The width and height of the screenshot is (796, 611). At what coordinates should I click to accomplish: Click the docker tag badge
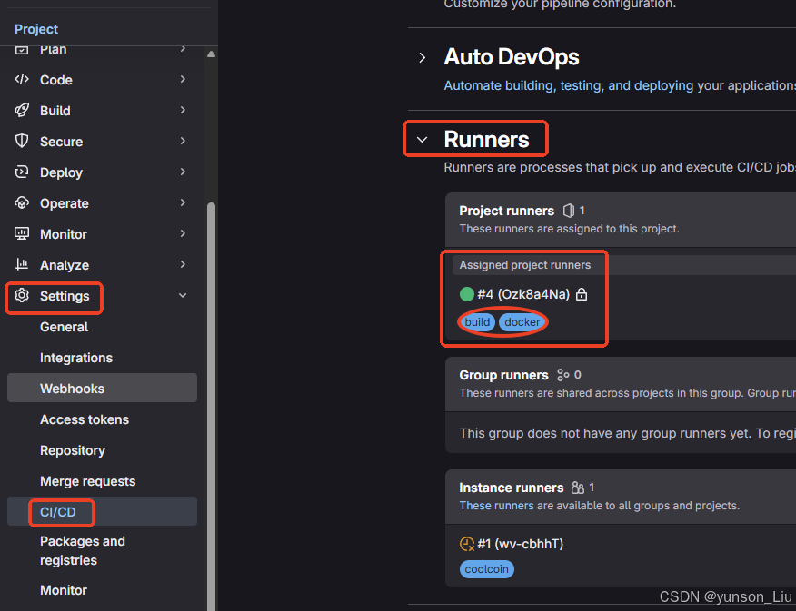click(x=522, y=322)
